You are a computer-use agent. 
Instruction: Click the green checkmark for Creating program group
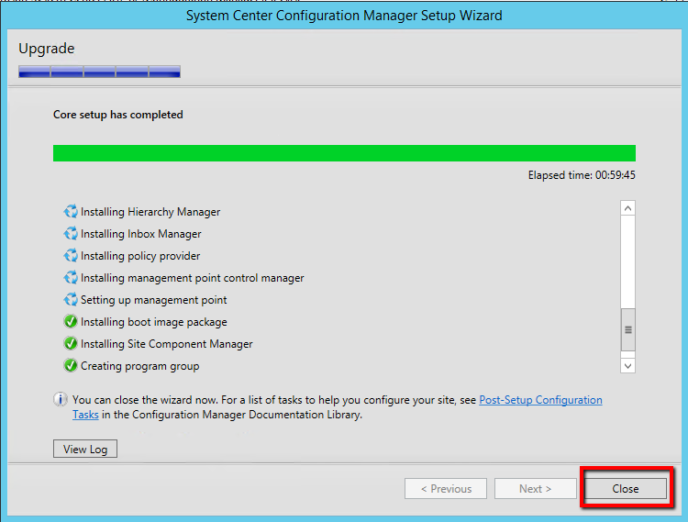71,366
